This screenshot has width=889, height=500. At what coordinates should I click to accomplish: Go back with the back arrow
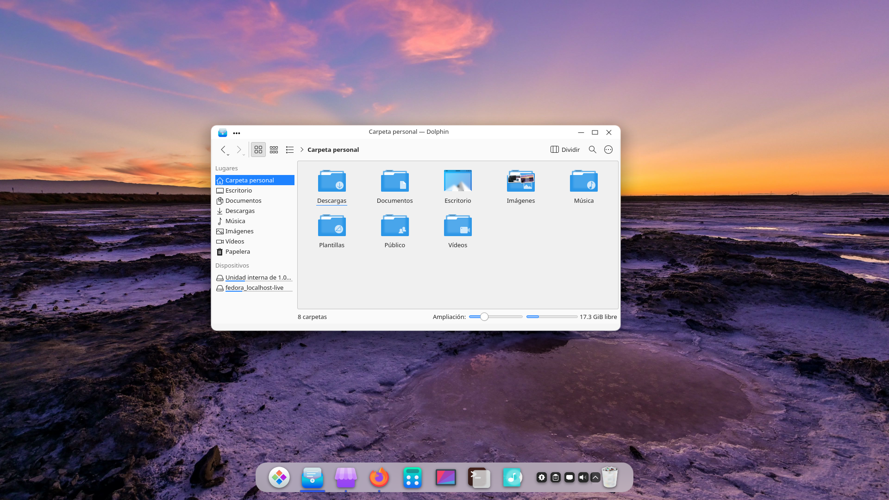[x=224, y=150]
